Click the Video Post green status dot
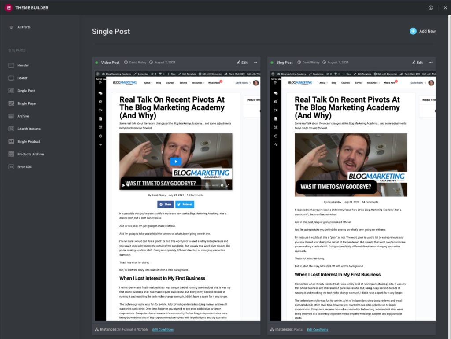This screenshot has width=451, height=339. point(96,63)
